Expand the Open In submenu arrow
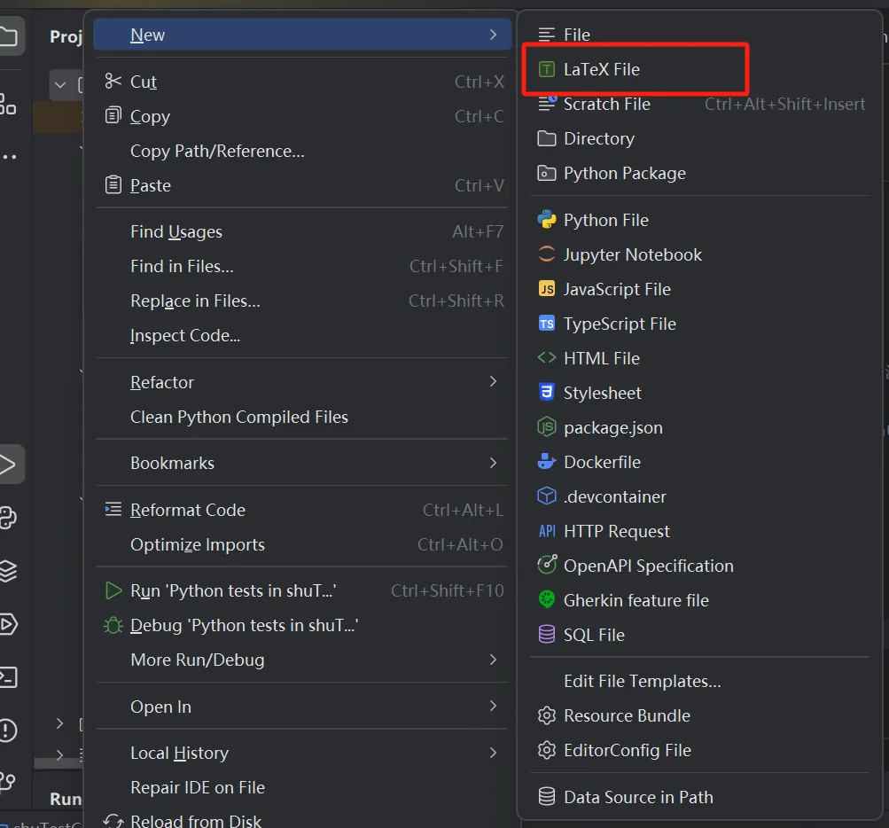This screenshot has width=889, height=828. pyautogui.click(x=493, y=707)
